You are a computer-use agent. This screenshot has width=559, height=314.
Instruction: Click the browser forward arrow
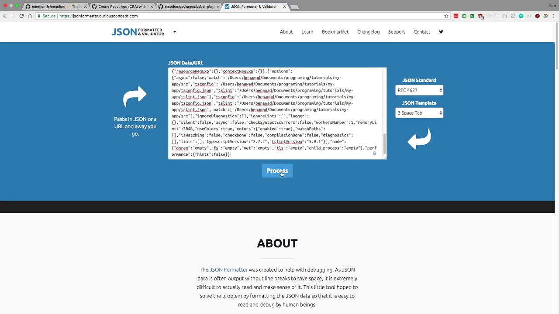(13, 16)
